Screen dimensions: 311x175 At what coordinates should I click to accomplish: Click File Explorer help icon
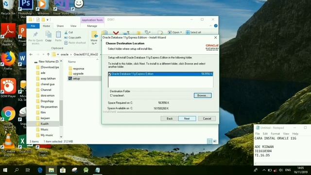216,26
